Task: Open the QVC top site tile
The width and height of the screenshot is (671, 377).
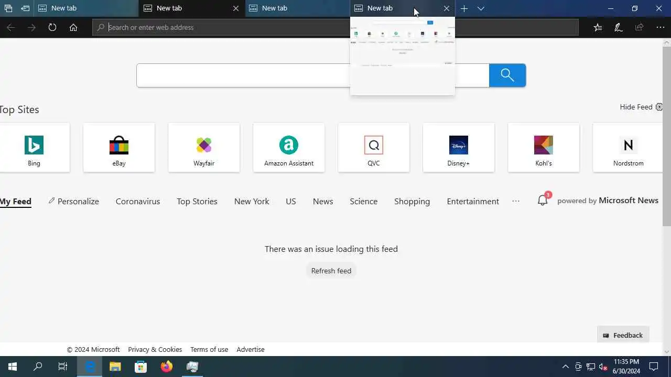Action: 374,147
